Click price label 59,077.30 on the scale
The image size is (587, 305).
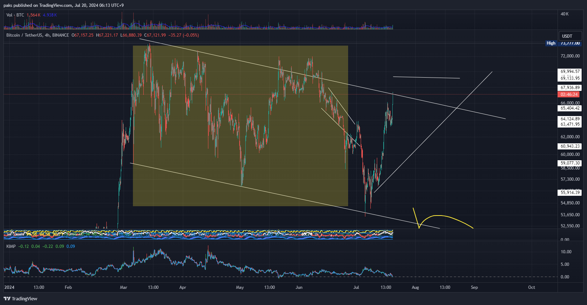[570, 163]
